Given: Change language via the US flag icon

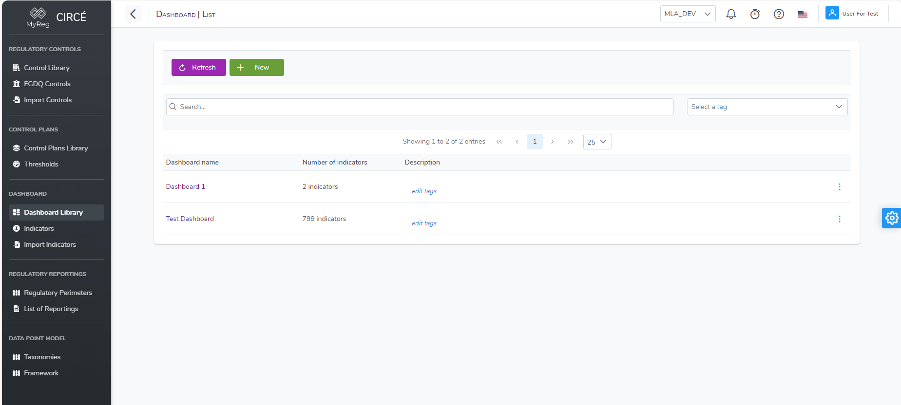Looking at the screenshot, I should point(803,14).
